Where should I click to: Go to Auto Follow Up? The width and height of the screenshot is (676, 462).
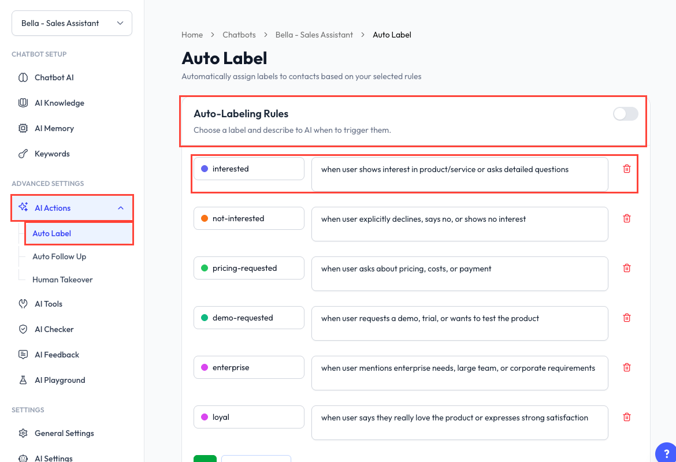click(x=60, y=257)
